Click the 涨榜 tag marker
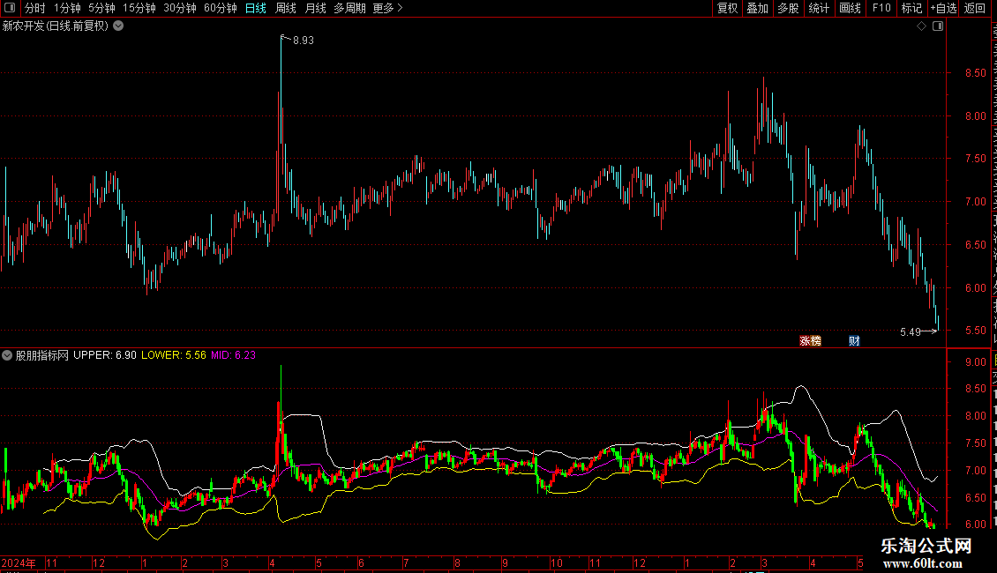 [810, 341]
